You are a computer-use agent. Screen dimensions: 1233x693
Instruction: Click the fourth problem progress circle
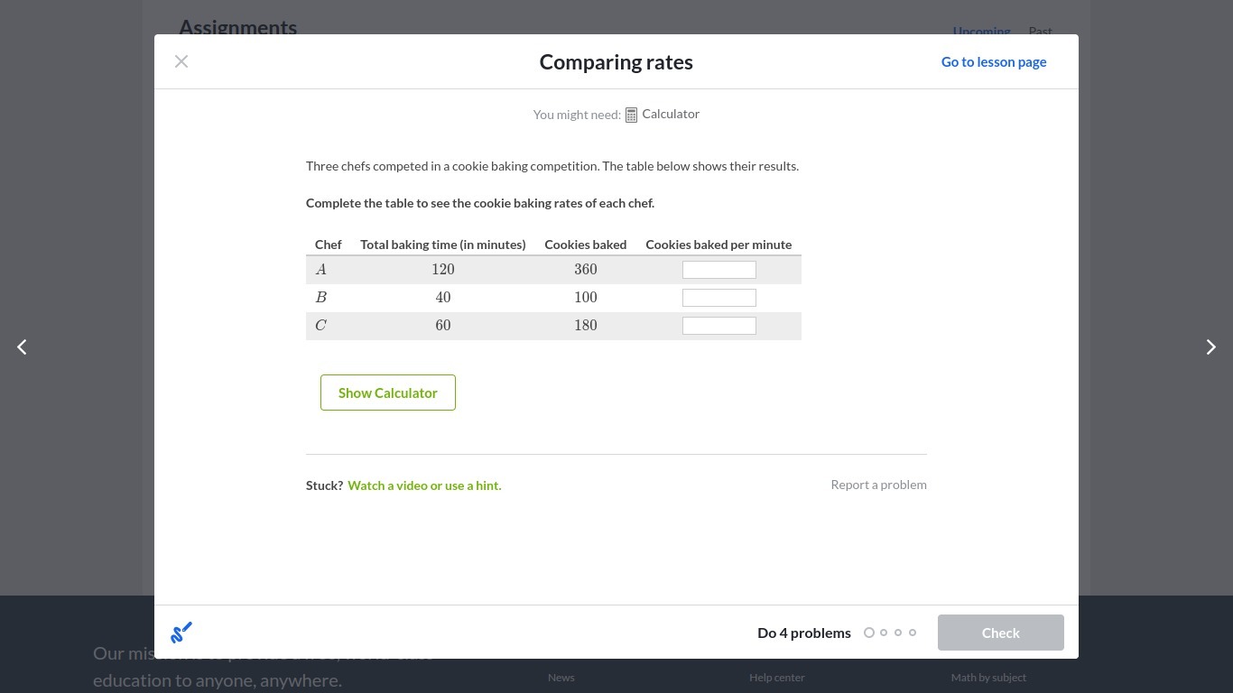click(x=913, y=633)
